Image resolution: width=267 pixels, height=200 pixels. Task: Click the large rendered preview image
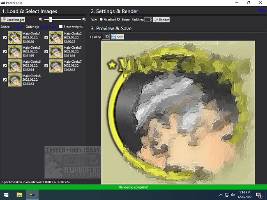click(x=178, y=112)
